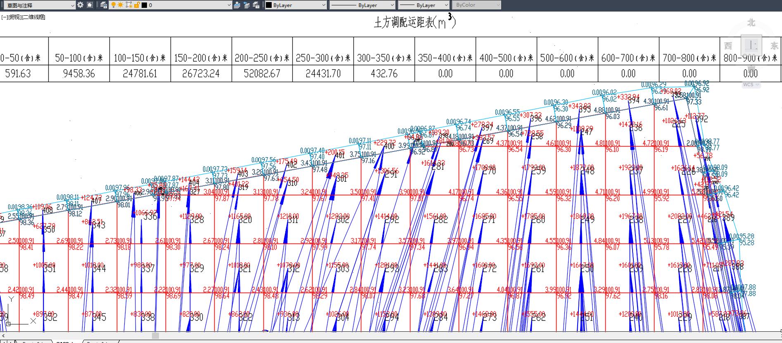Toggle the viewport freeze icon in layer box

pyautogui.click(x=128, y=5)
